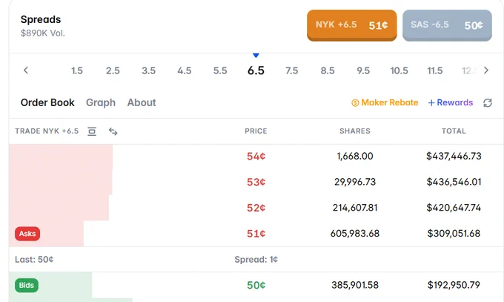Screen dimensions: 504x302
Task: Choose the 4.5 spread value
Action: click(x=184, y=70)
